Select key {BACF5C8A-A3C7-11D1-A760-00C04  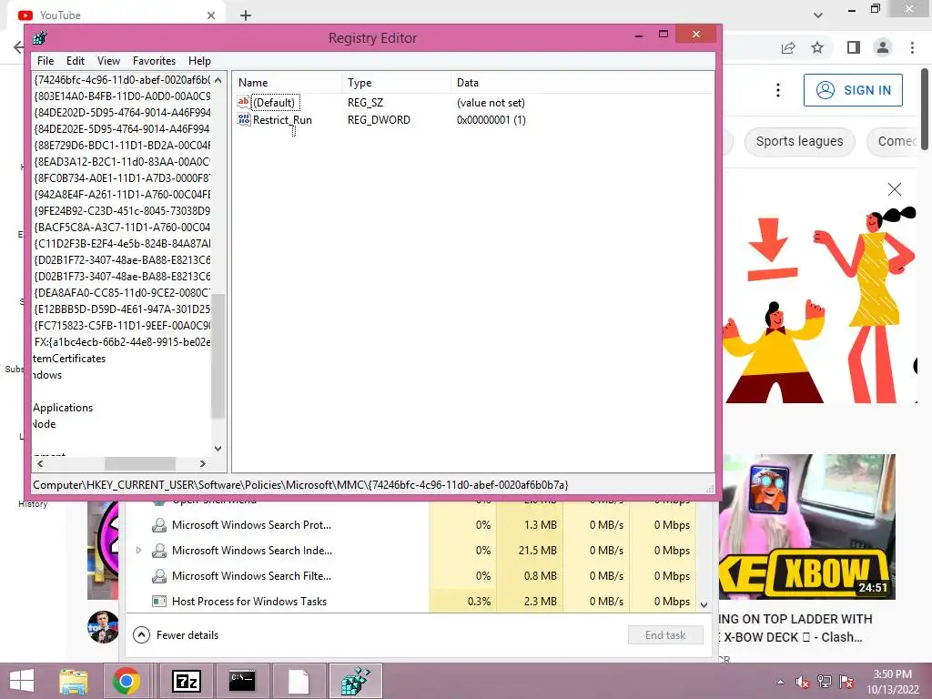click(122, 227)
